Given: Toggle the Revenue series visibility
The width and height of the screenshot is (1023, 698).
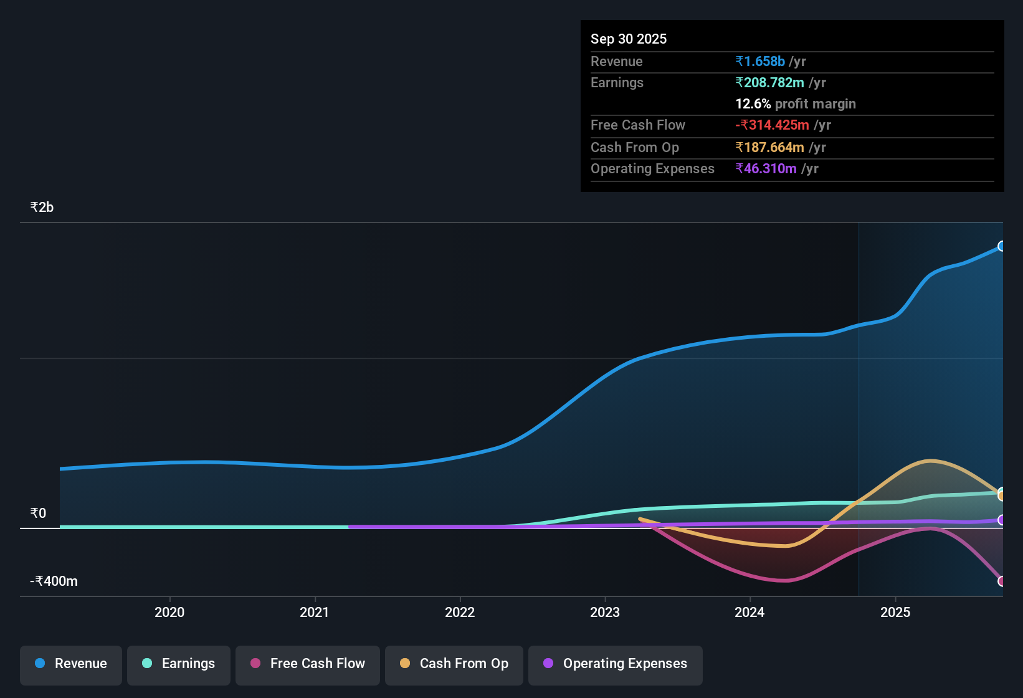Looking at the screenshot, I should 70,664.
